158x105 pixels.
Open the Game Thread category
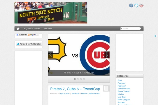click(x=124, y=91)
